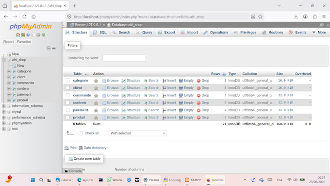This screenshot has width=330, height=186.
Task: Expand the information_schema database
Action: tap(4, 106)
